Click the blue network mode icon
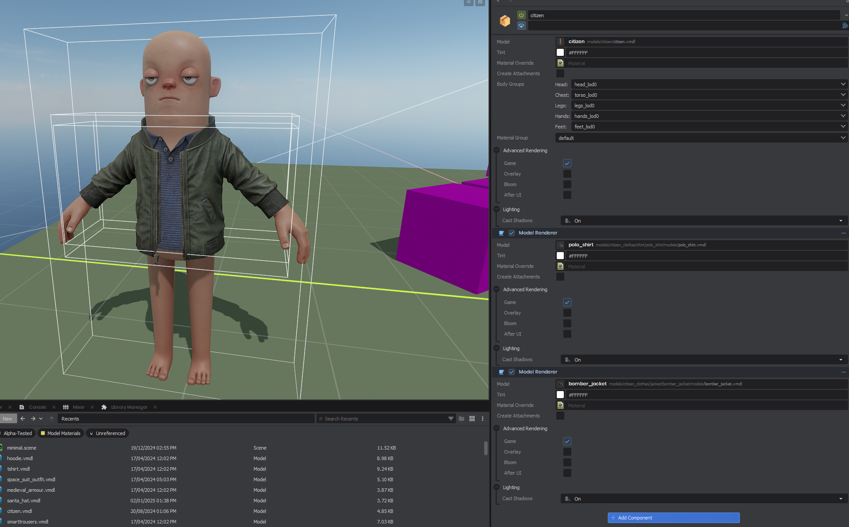This screenshot has height=527, width=849. coord(521,26)
